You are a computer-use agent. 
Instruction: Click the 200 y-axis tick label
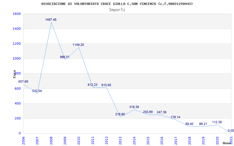tap(18, 118)
